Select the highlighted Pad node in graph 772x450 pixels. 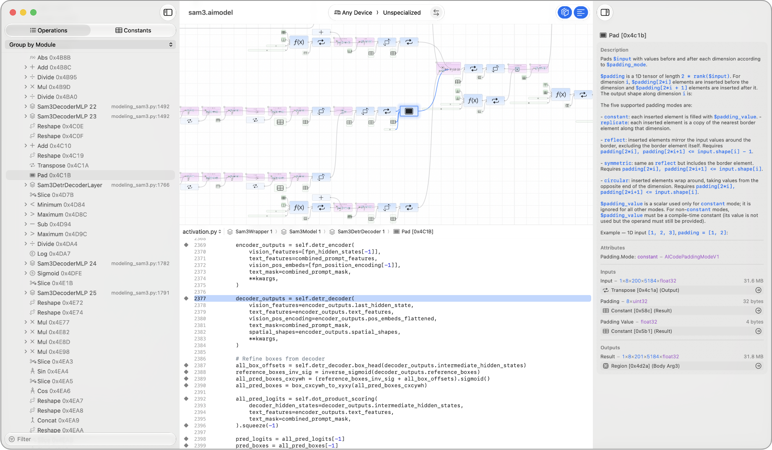(x=409, y=111)
